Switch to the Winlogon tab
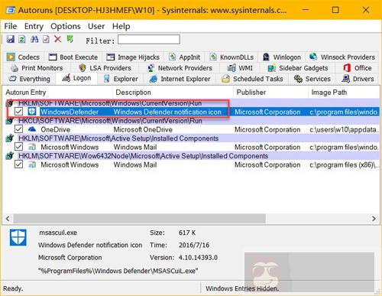The width and height of the screenshot is (382, 296). [x=282, y=57]
